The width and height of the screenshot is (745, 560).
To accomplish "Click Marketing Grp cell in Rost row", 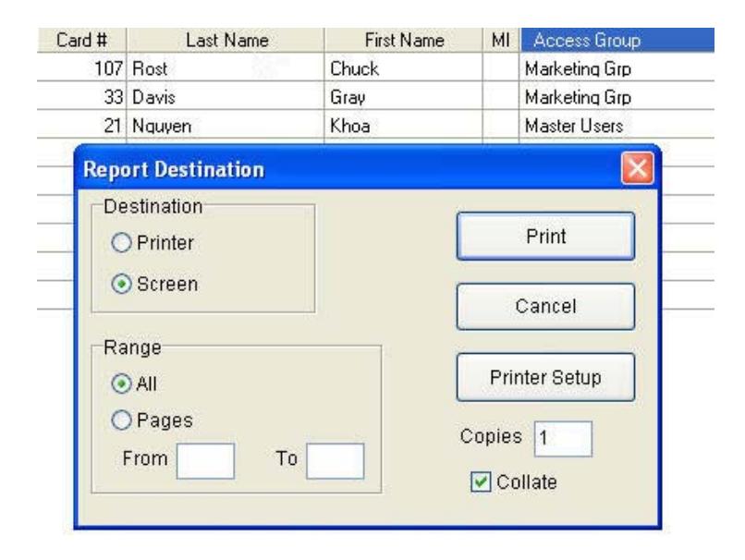I will [x=617, y=68].
